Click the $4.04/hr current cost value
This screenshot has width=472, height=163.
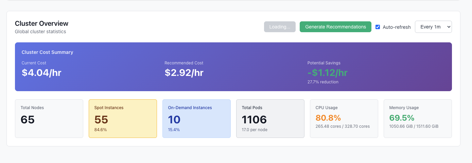(x=41, y=73)
